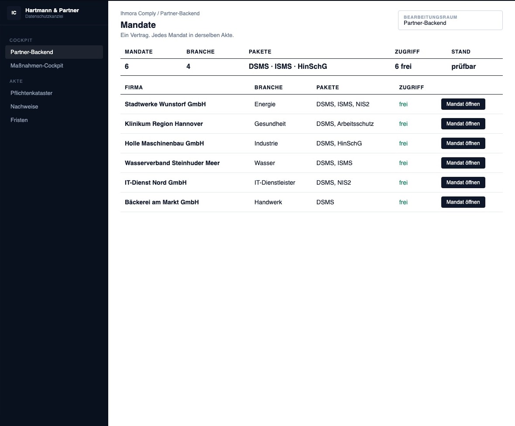Click the IT-Dienst Nord GmbH company name
Viewport: 515px width, 426px height.
click(x=156, y=183)
